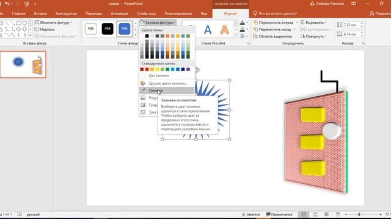Choose the Пипетка eyedropper item
Screen dimensions: 391x219
tap(167, 91)
